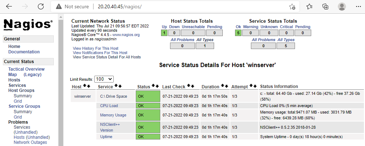The height and width of the screenshot is (146, 365).
Task: Open the Memory Usage service
Action: 113,115
